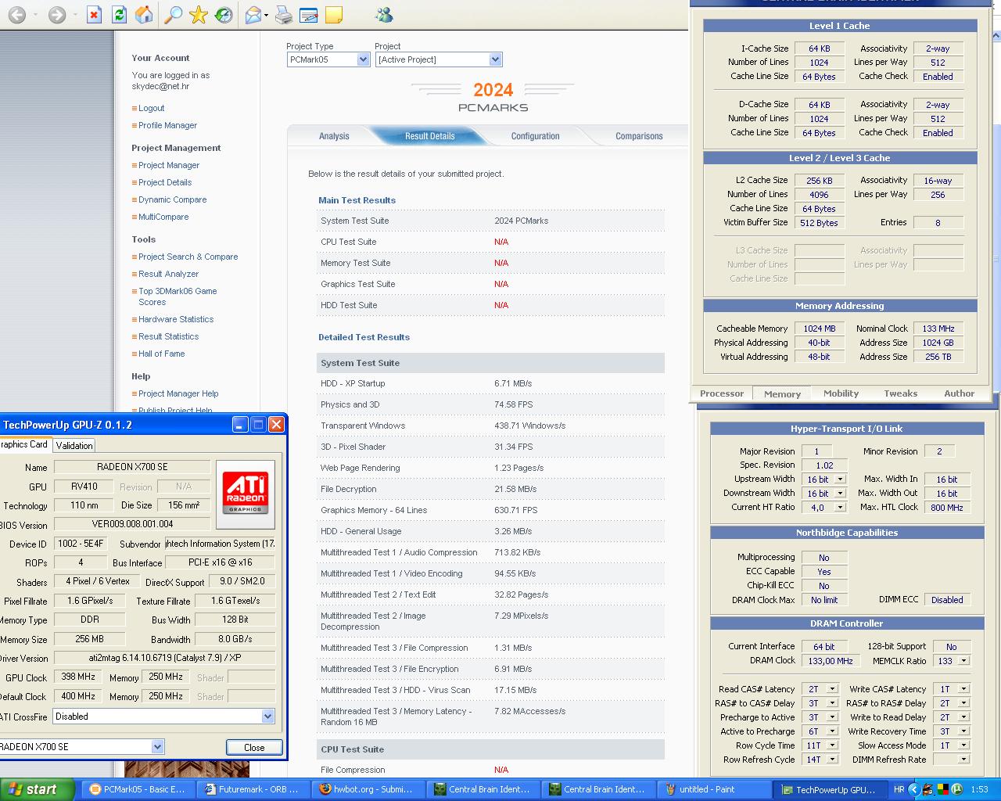This screenshot has width=1001, height=801.
Task: Switch to hwbot.org Firefox taskbar item
Action: click(367, 789)
